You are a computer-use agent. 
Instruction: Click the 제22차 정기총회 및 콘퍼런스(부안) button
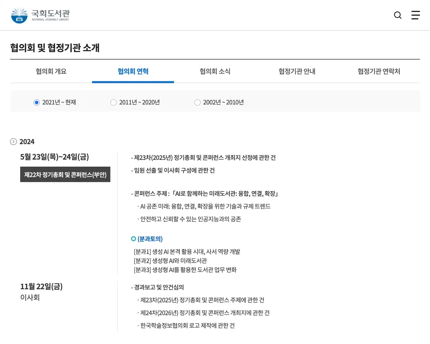[65, 174]
